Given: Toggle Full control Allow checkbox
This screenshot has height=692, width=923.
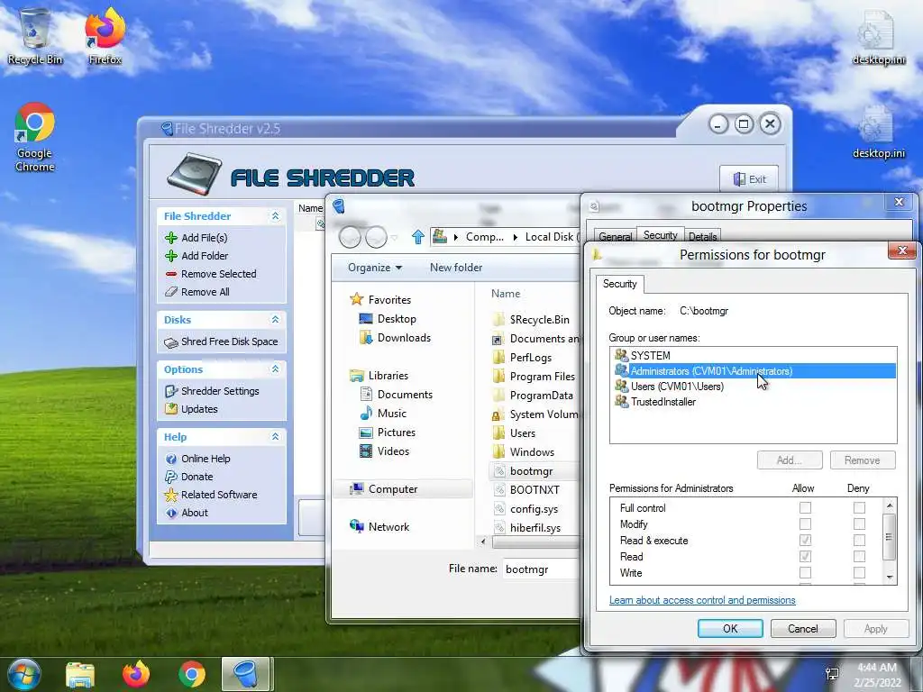Looking at the screenshot, I should (x=805, y=507).
